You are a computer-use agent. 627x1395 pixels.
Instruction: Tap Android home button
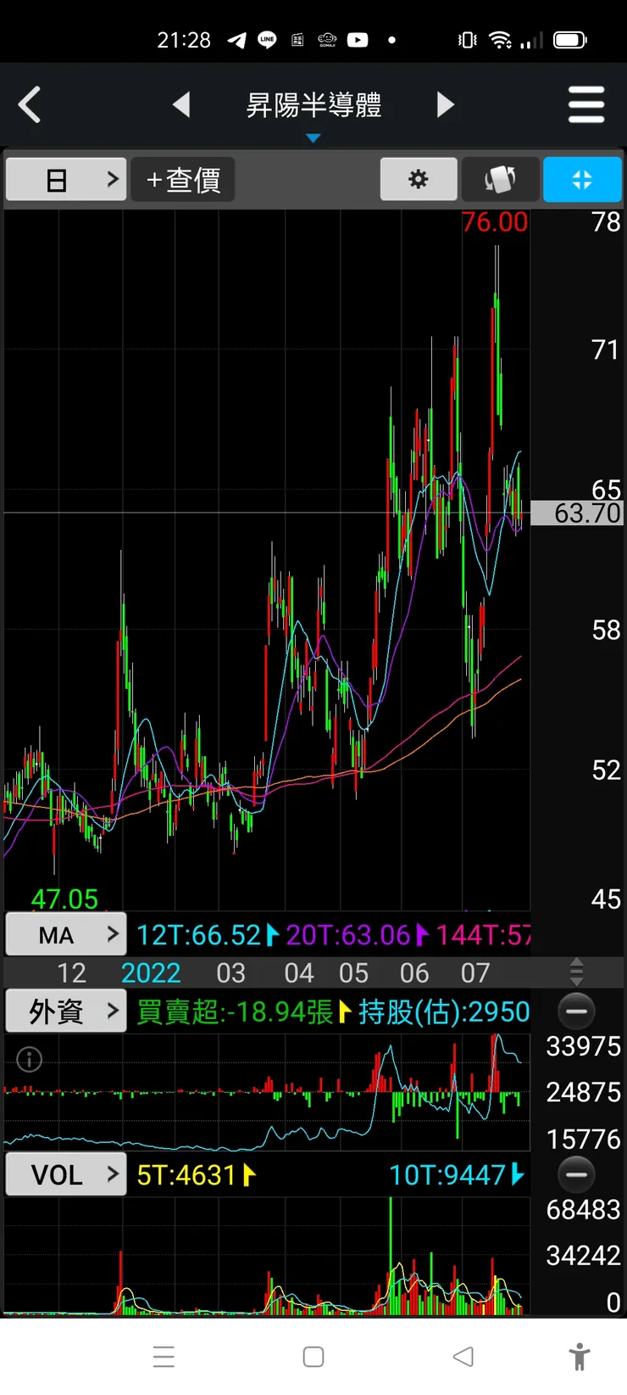(313, 1356)
